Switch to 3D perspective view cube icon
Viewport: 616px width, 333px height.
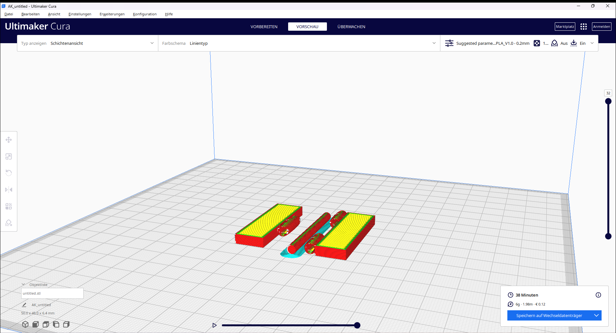tap(25, 324)
